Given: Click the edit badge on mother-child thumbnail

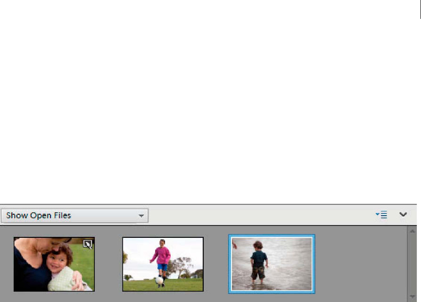Looking at the screenshot, I should click(88, 244).
